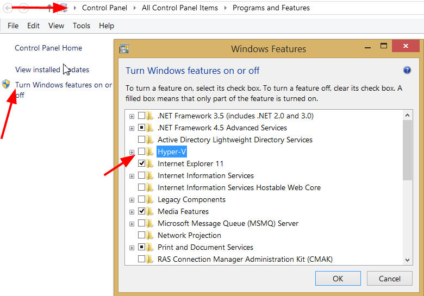
Task: Click the Internet Explorer 11 folder icon
Action: (x=151, y=163)
